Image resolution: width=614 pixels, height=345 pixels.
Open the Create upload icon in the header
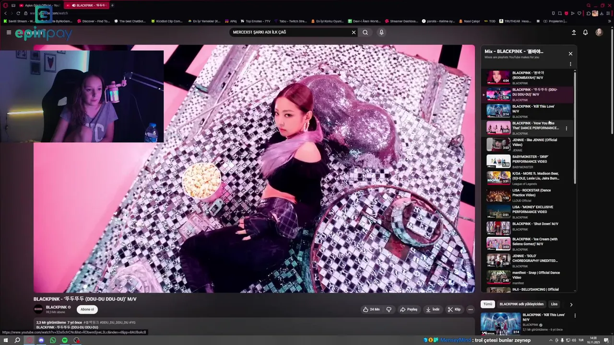click(x=574, y=33)
